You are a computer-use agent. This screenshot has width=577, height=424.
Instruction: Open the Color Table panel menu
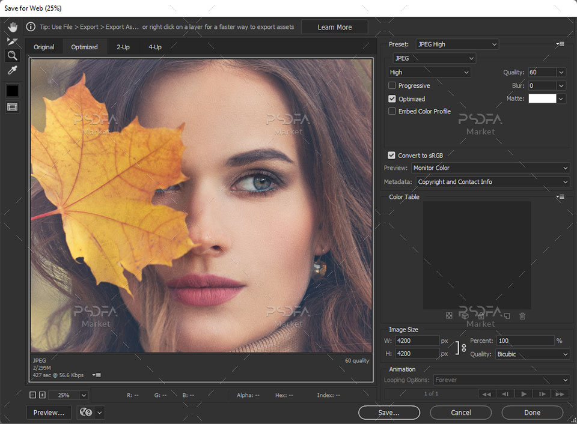(x=560, y=197)
